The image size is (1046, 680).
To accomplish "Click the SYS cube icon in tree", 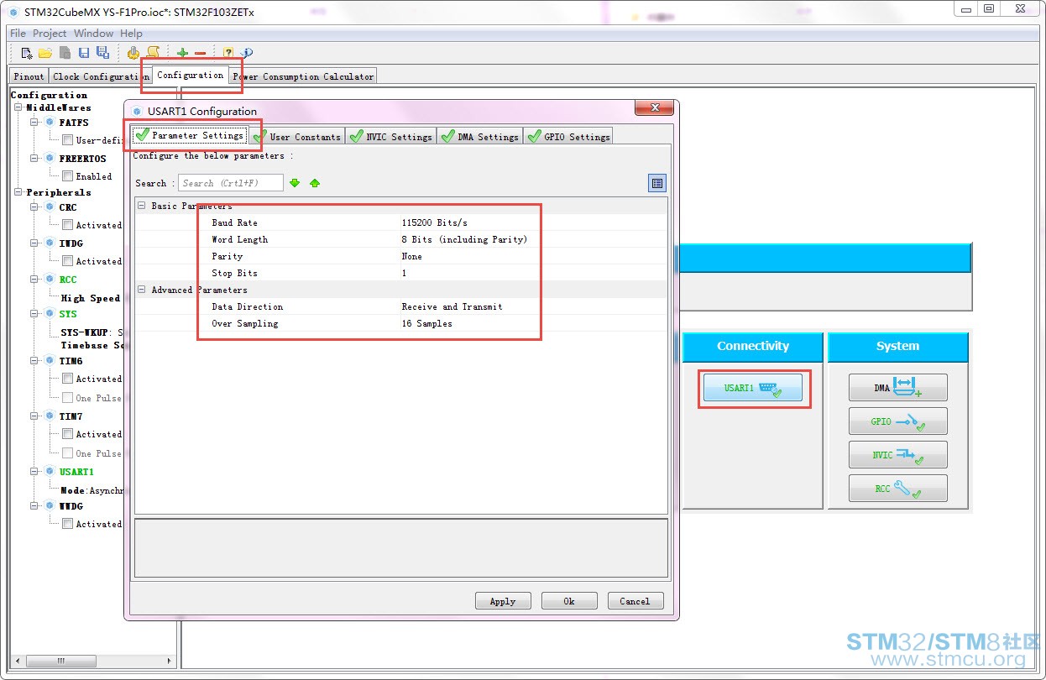I will click(x=50, y=314).
